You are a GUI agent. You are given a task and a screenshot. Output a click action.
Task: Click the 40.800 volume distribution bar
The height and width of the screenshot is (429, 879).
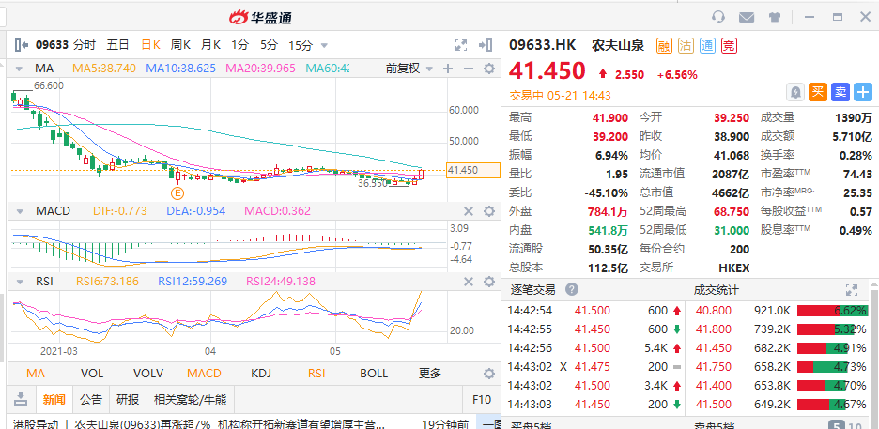point(832,311)
